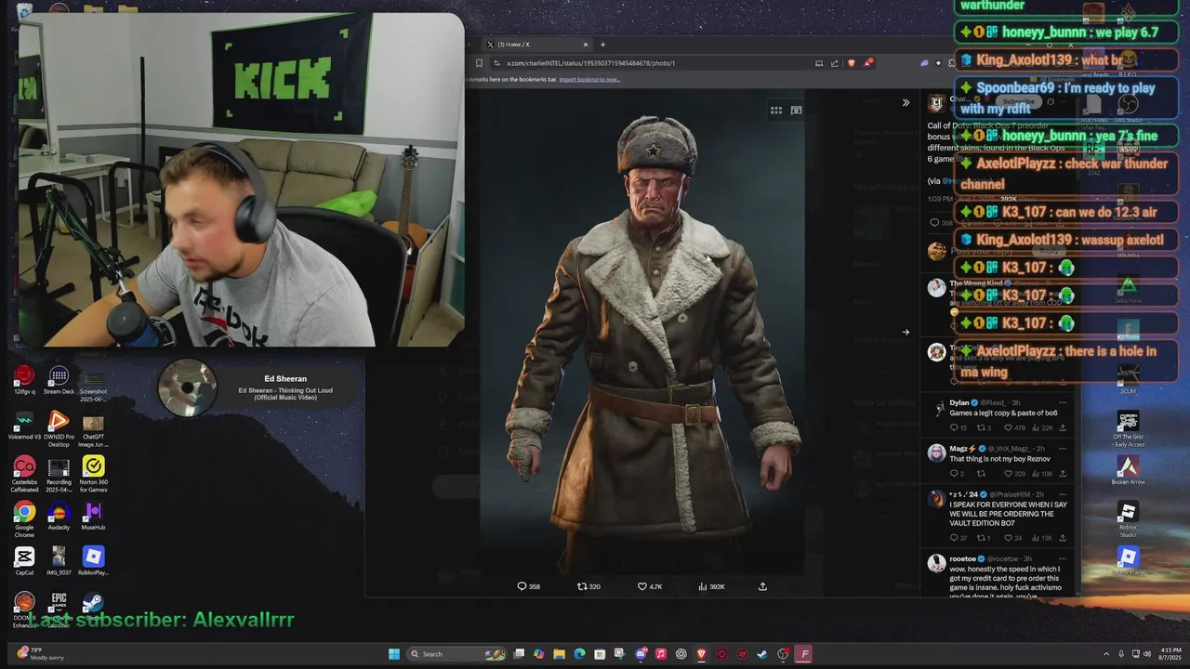
Task: Open CapCut desktop shortcut
Action: (24, 561)
